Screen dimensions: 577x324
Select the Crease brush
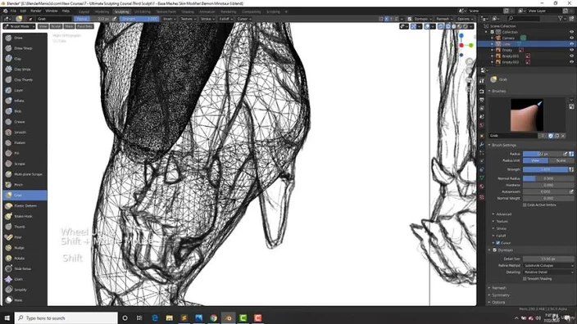[x=25, y=122]
